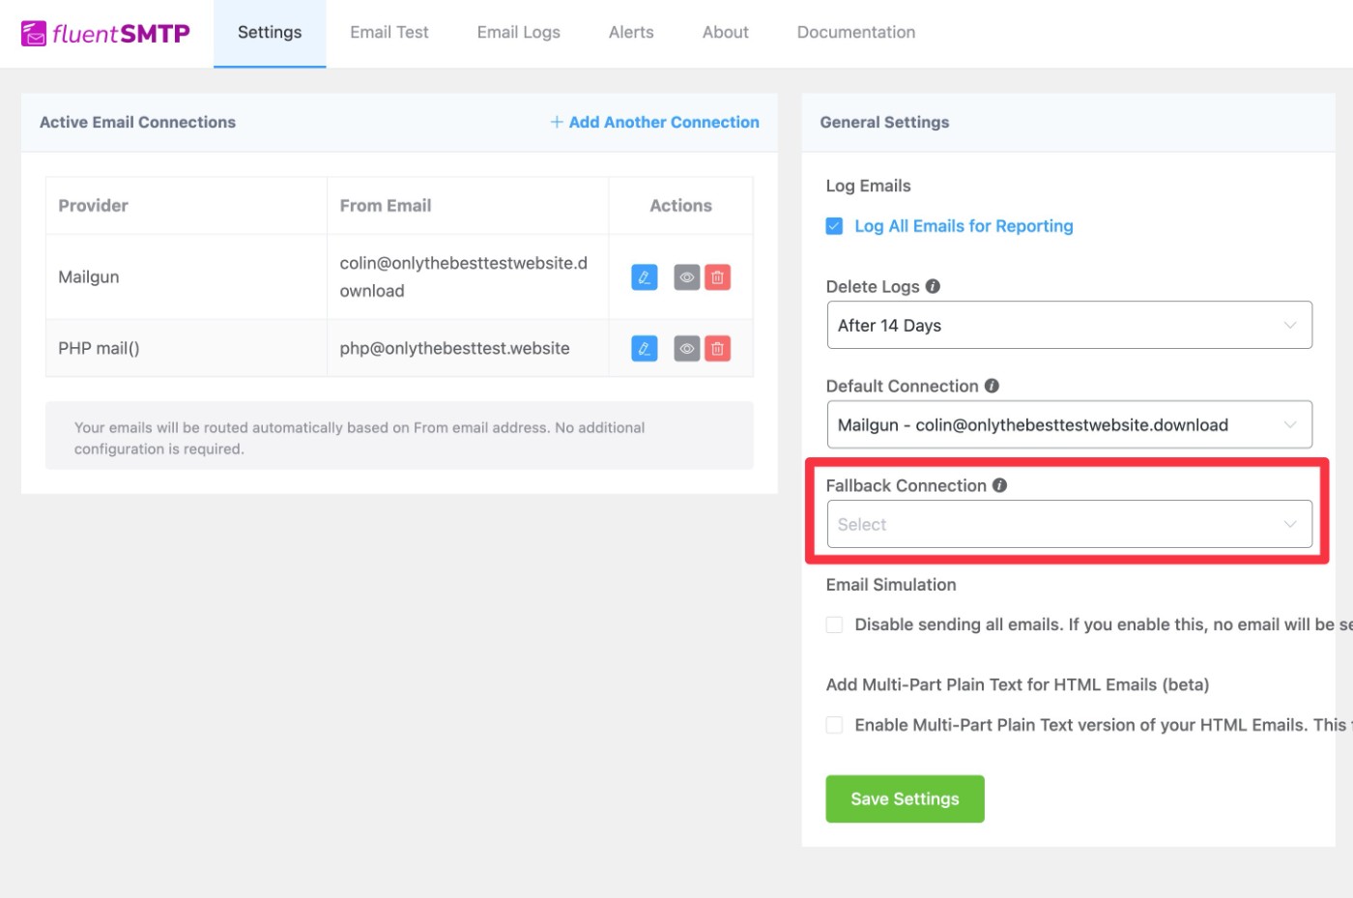Click the Log All Emails for Reporting label
The width and height of the screenshot is (1353, 898).
[x=964, y=226]
